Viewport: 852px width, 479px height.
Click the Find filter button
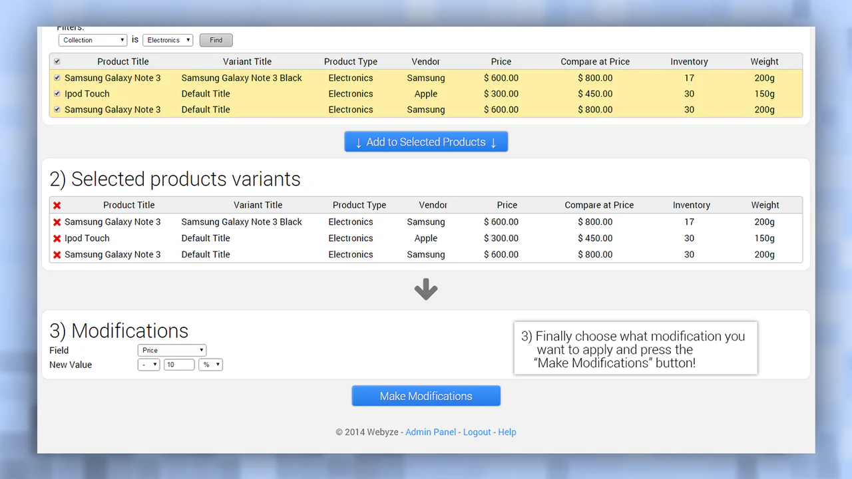pyautogui.click(x=216, y=40)
